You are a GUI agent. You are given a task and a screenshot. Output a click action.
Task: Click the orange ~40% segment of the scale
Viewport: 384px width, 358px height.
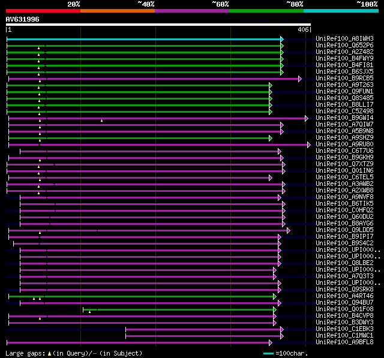click(118, 11)
